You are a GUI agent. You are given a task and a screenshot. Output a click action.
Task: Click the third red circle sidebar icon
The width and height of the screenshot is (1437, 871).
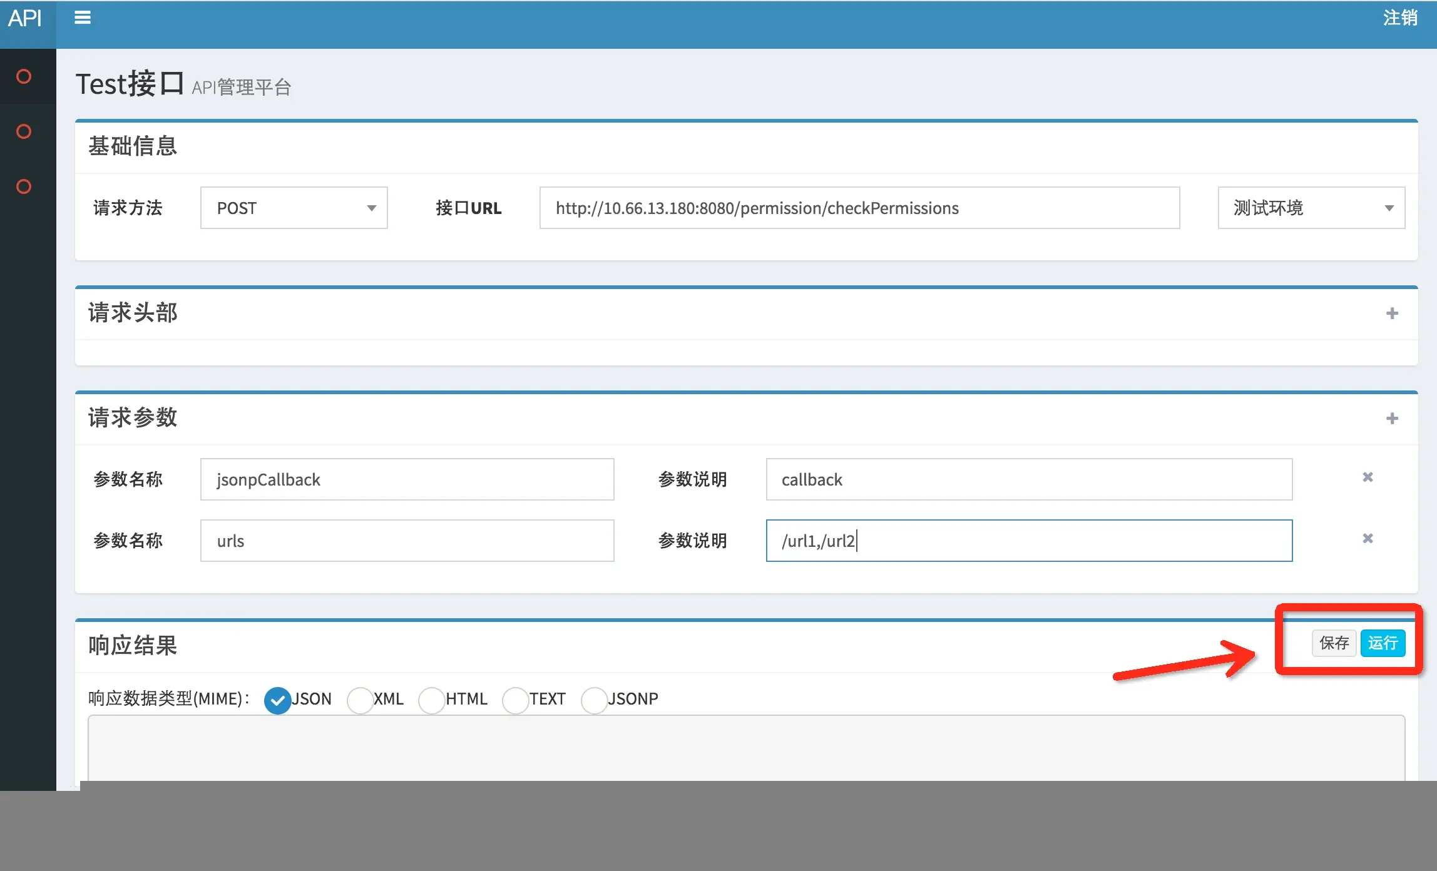pyautogui.click(x=24, y=186)
